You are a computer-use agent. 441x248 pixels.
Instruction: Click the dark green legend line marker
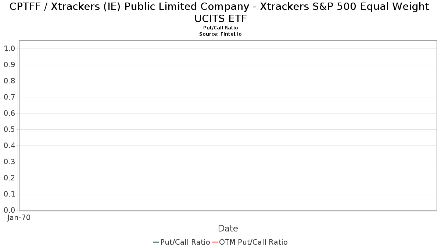[156, 242]
